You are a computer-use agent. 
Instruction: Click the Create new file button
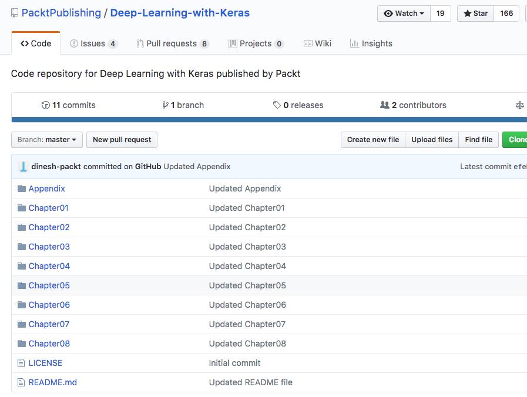pos(372,140)
